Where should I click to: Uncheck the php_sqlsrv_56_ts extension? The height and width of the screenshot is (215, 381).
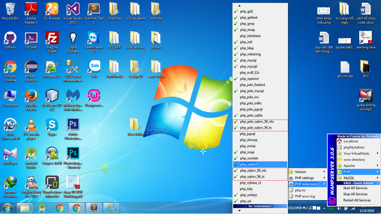(260, 177)
